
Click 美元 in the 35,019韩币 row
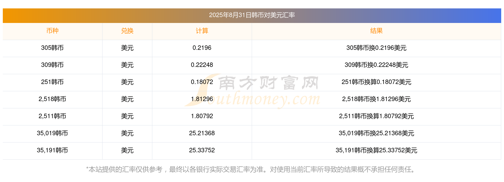(127, 133)
